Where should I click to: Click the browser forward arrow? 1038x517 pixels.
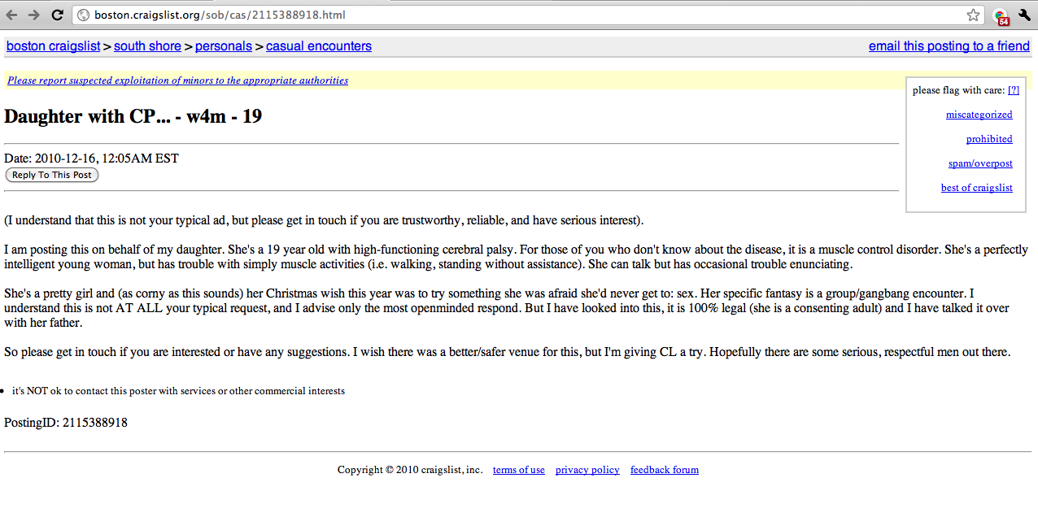point(34,15)
